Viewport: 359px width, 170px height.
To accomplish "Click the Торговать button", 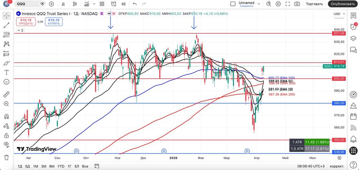I will click(314, 4).
